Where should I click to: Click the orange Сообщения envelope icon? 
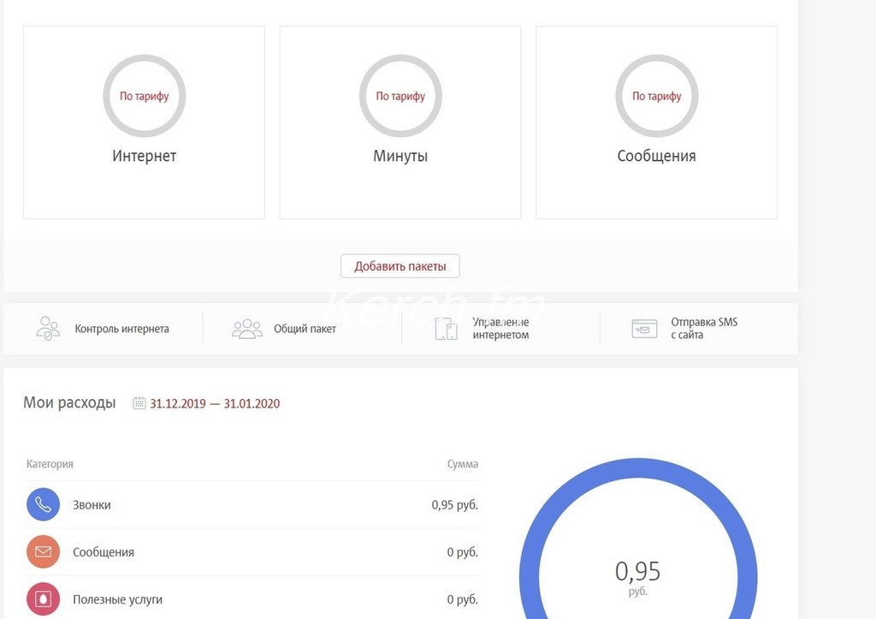(43, 552)
